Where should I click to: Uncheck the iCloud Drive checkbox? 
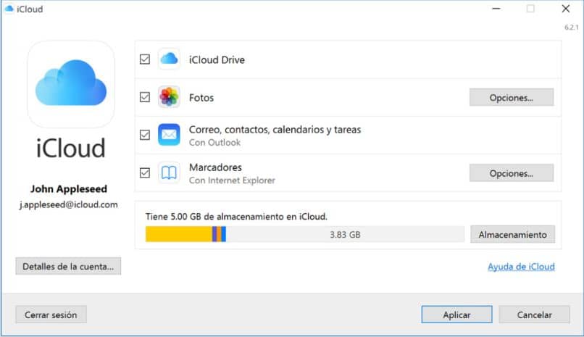(145, 59)
